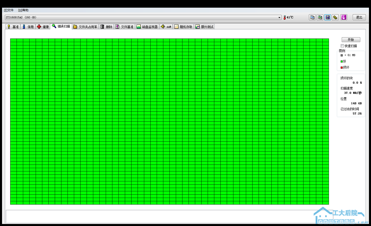Open the 文件夹占用率 folder usage tab
The width and height of the screenshot is (371, 226).
click(85, 27)
